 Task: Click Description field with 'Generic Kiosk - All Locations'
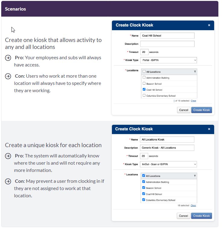[167, 148]
